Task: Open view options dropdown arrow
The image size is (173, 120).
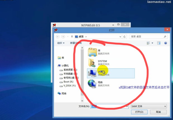Action: (152, 43)
